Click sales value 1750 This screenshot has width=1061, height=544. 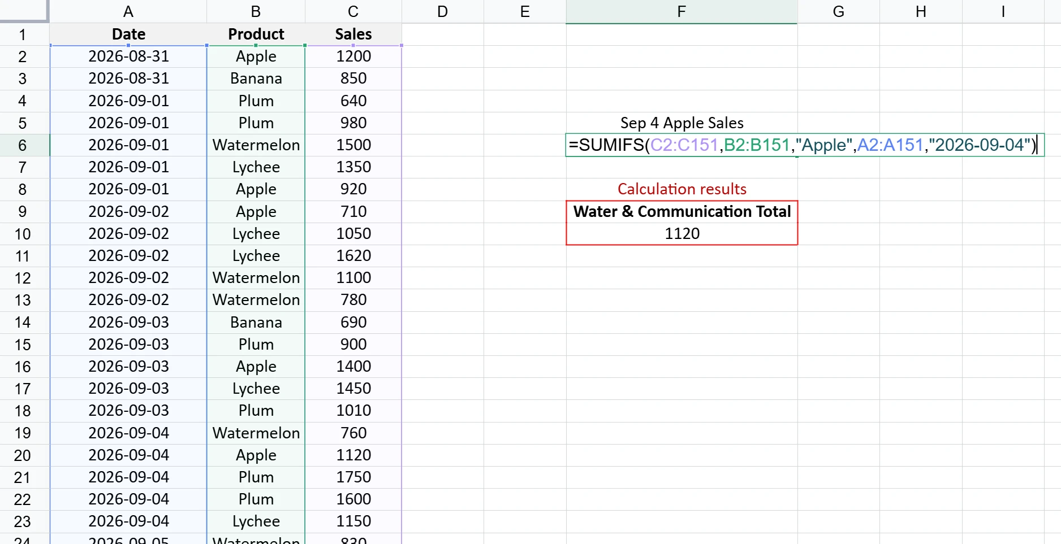353,477
